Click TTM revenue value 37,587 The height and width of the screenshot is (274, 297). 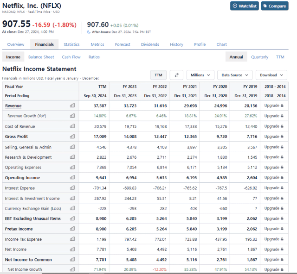click(100, 106)
